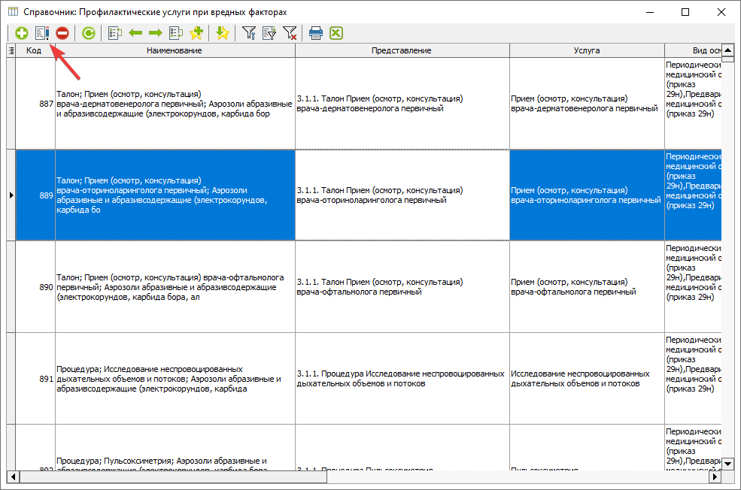Click the vertical scrollbar thumb
The image size is (741, 490).
pyautogui.click(x=727, y=59)
